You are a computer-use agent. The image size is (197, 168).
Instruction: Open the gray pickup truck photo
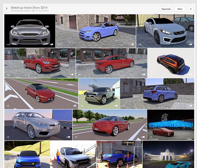pos(99,94)
